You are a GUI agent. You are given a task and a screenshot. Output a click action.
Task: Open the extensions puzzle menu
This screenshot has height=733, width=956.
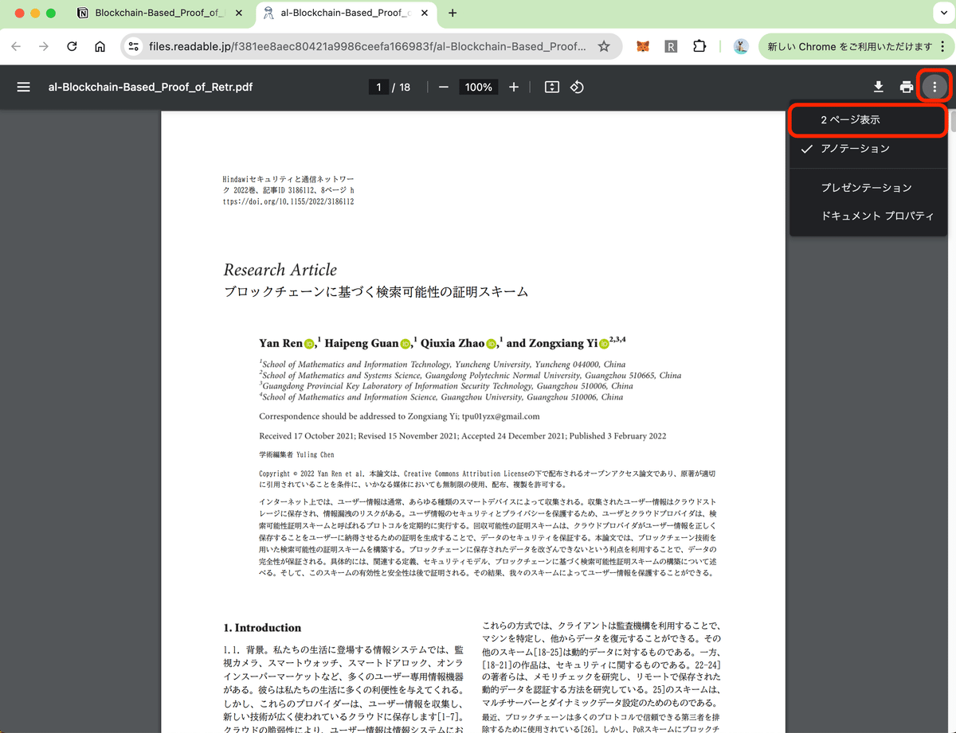(699, 46)
